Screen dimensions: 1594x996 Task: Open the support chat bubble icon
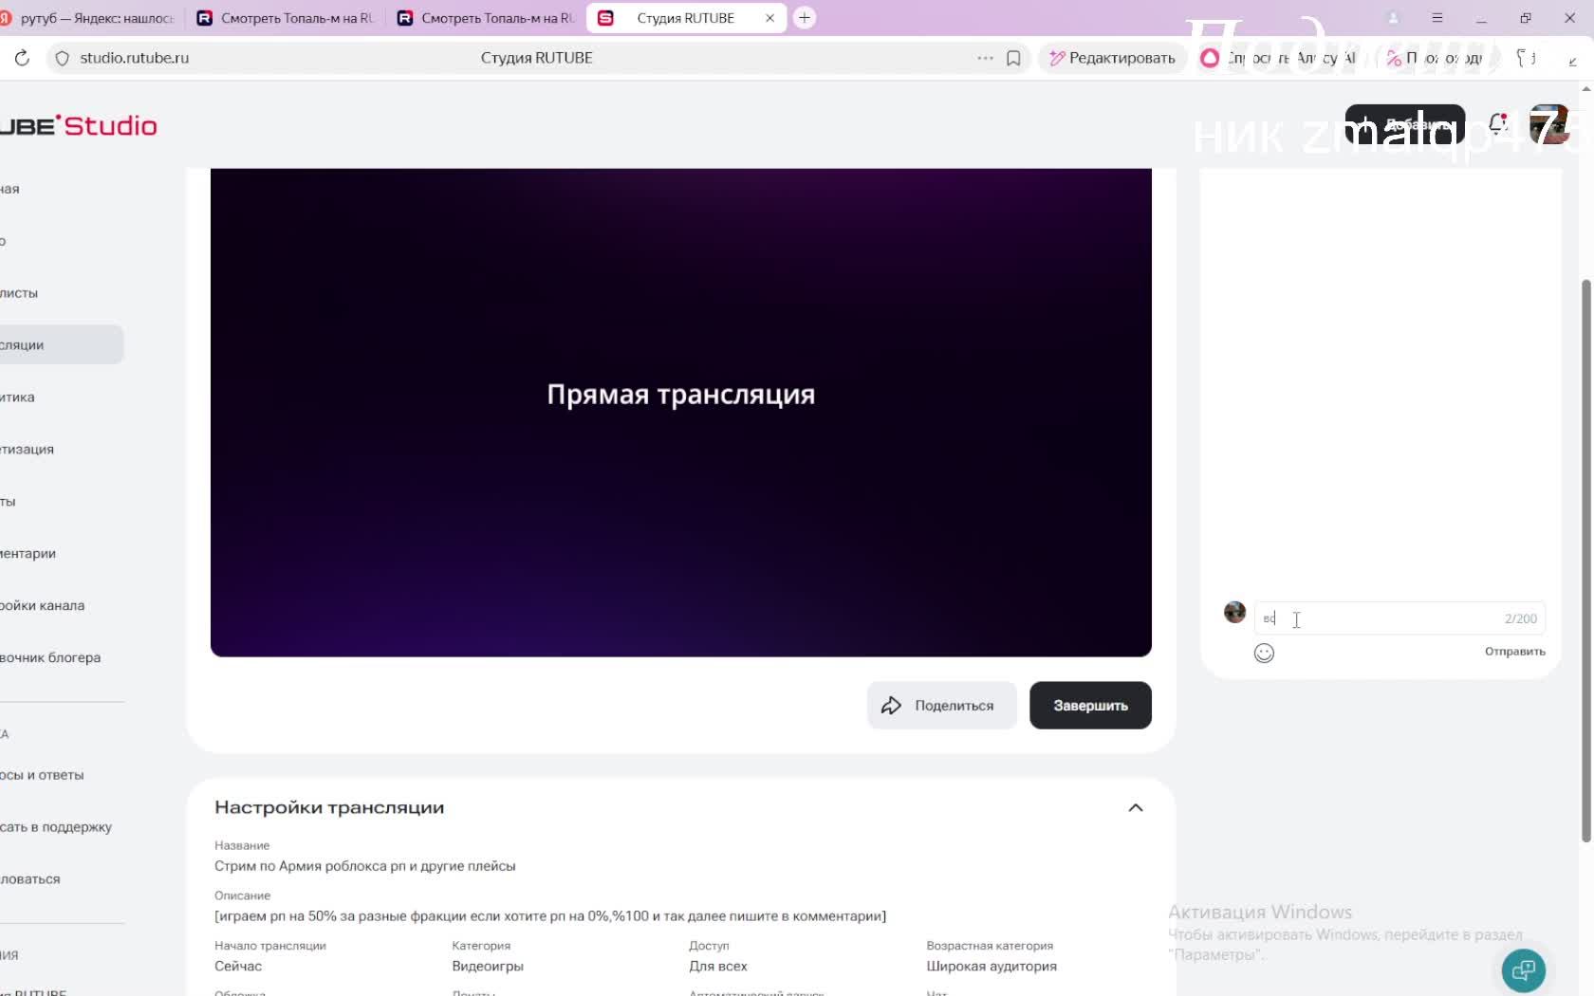pos(1523,970)
